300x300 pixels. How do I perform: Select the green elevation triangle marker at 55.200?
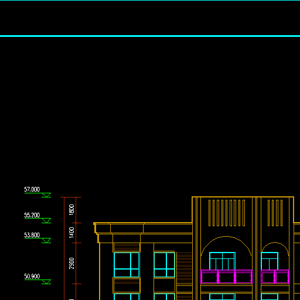pos(46,221)
